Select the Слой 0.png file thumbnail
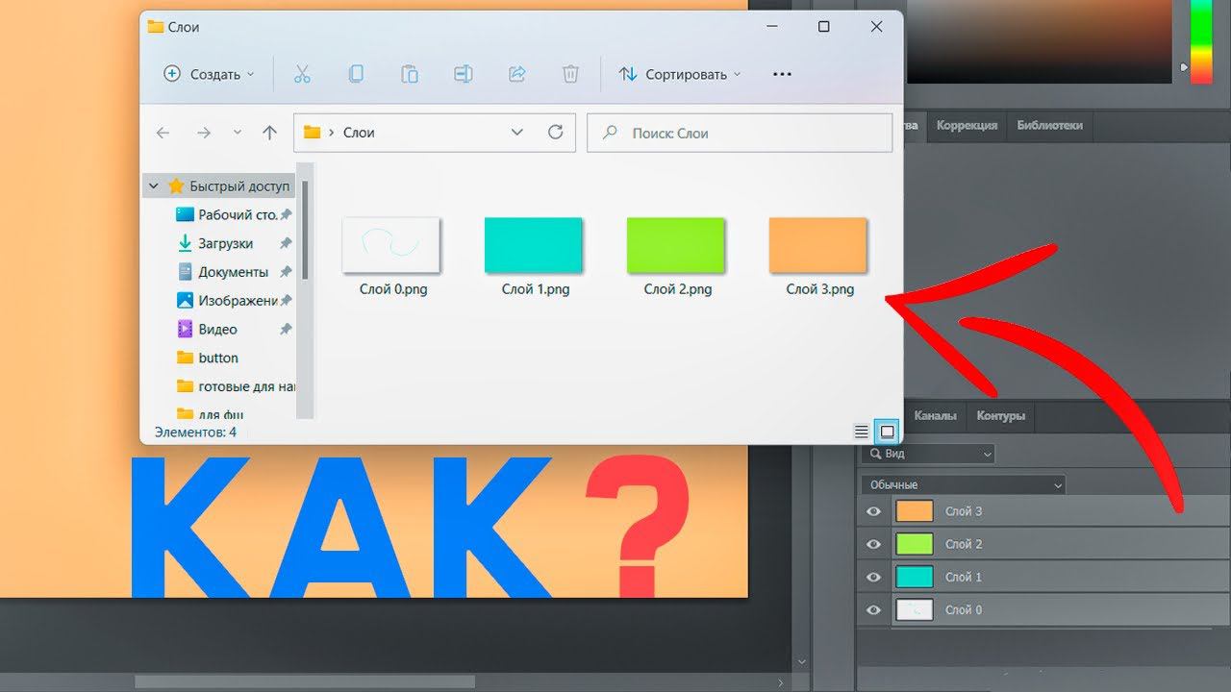Viewport: 1231px width, 692px height. click(x=391, y=245)
